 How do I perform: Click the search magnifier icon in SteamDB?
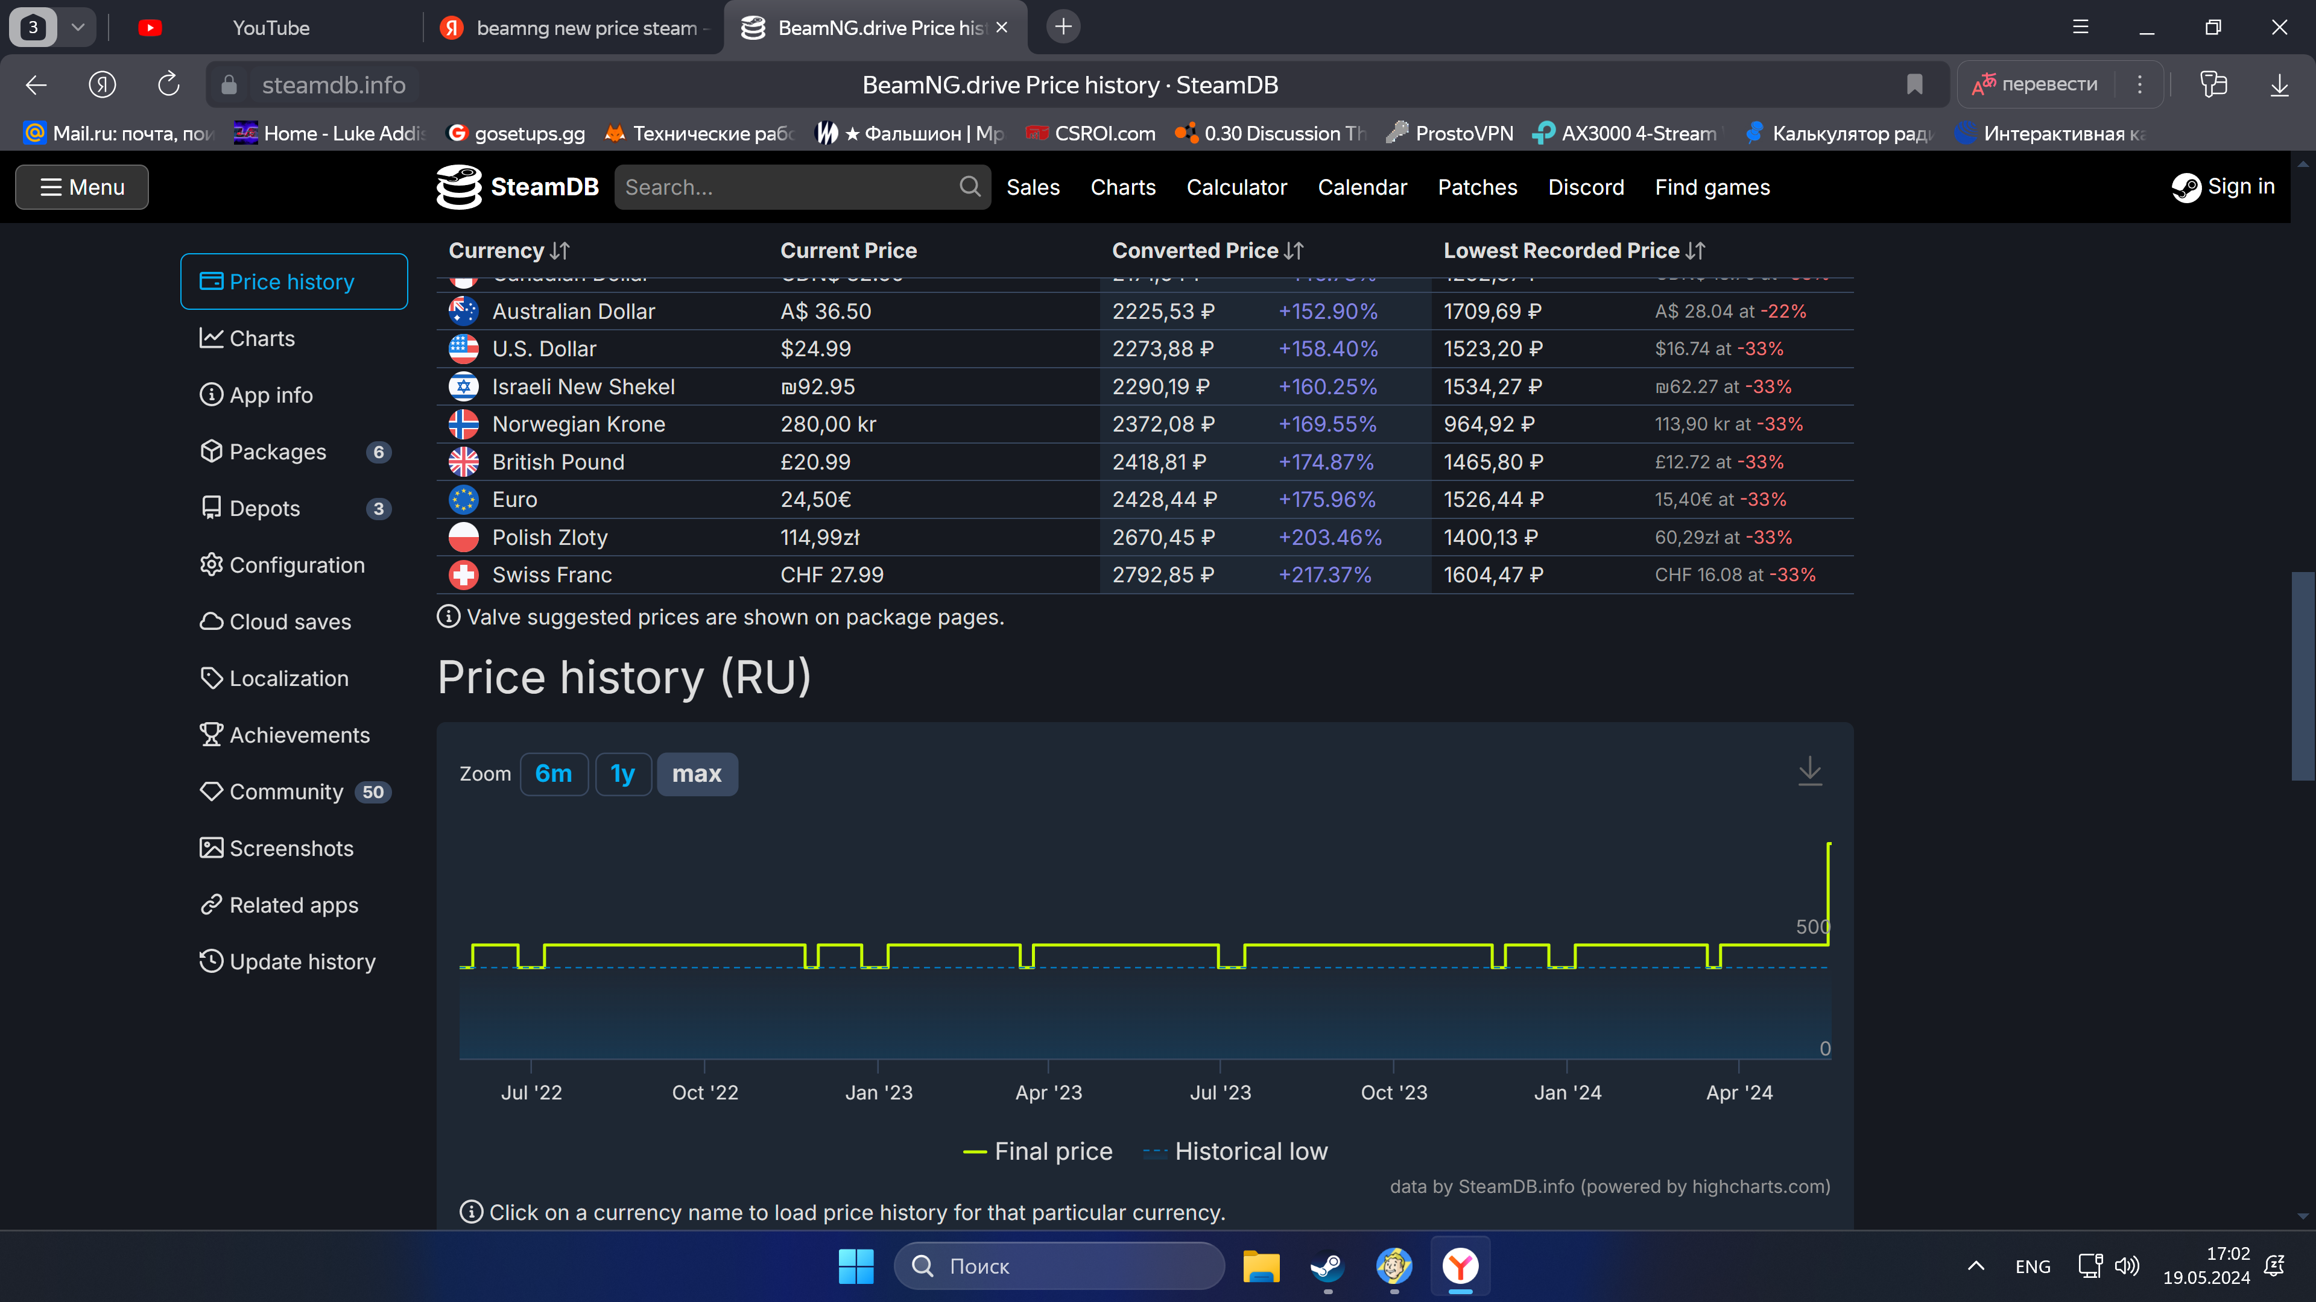pyautogui.click(x=969, y=187)
